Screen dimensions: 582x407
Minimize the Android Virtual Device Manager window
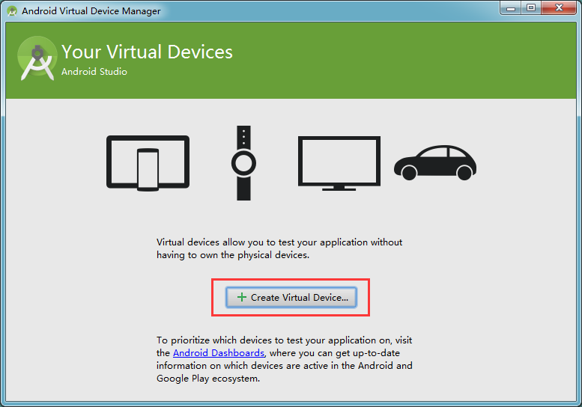tap(511, 8)
